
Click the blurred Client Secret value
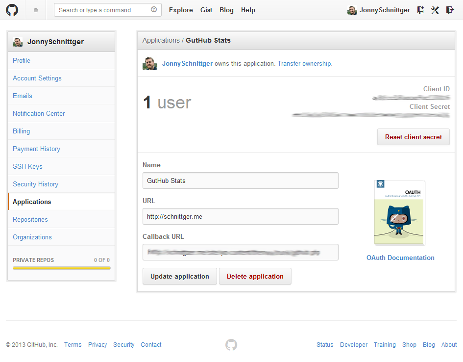coord(371,115)
